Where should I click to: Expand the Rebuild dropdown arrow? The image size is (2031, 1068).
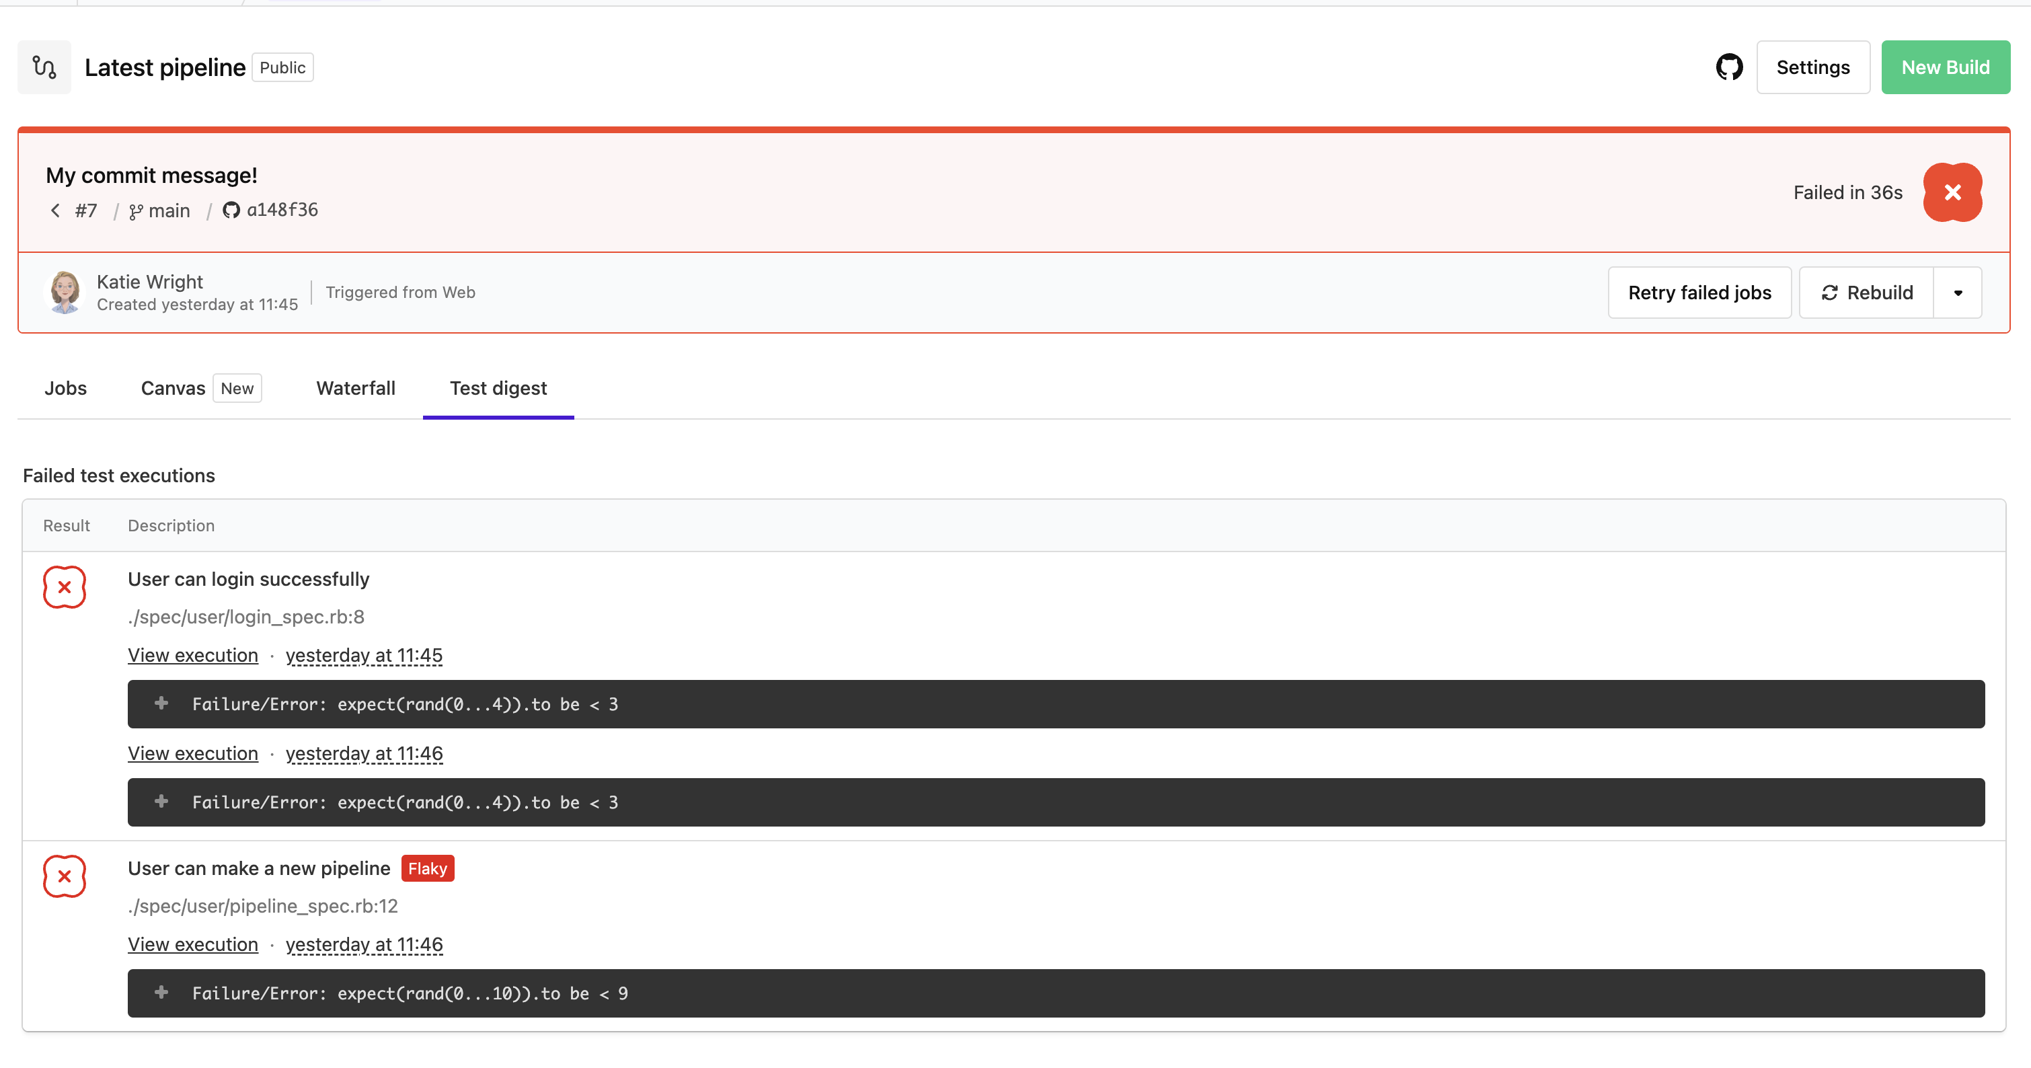coord(1958,293)
